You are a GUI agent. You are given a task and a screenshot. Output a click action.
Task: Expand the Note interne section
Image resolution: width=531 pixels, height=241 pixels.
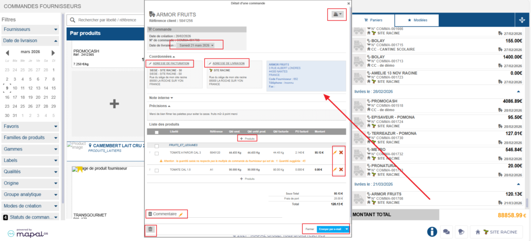(161, 97)
